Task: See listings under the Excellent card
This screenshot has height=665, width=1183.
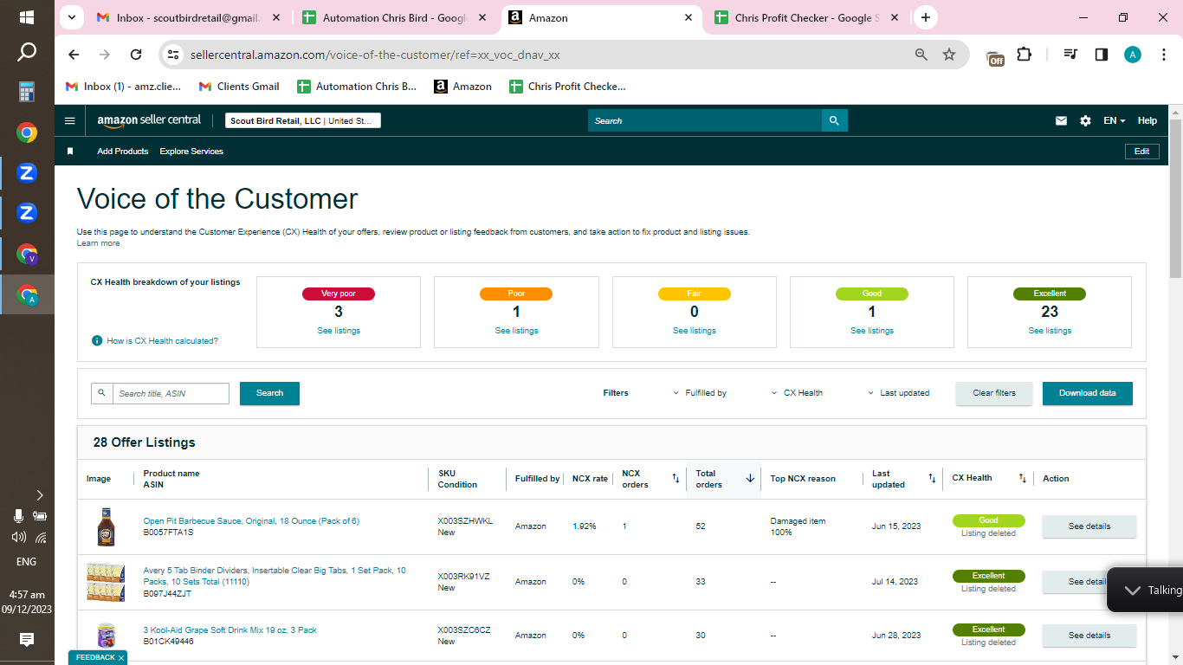Action: point(1050,331)
